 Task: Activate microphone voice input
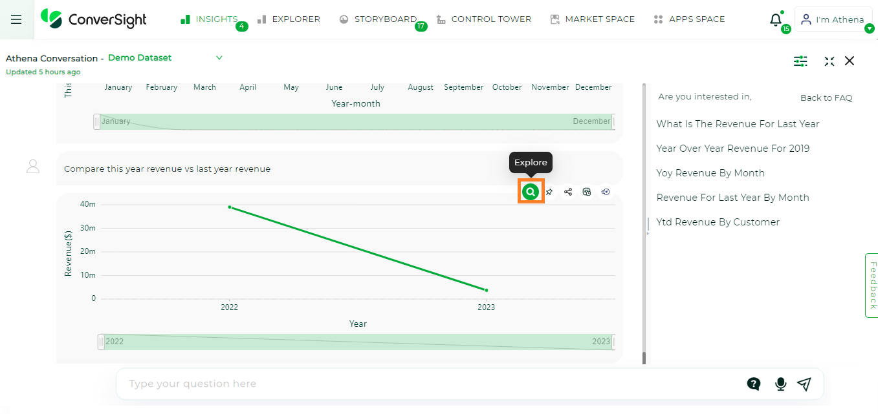pos(780,384)
